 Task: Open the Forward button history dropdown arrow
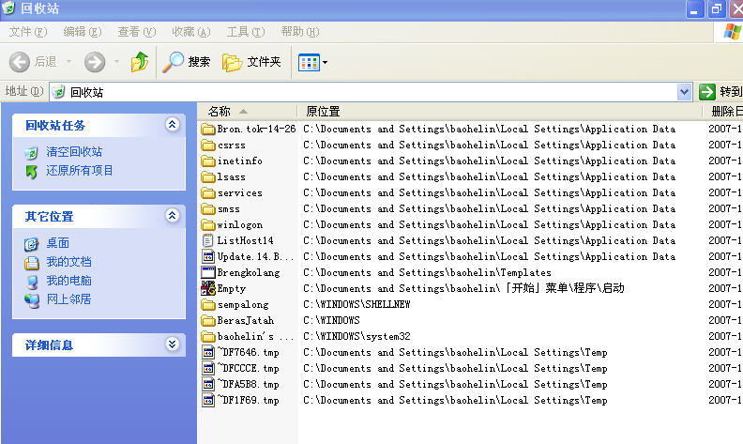pos(116,62)
